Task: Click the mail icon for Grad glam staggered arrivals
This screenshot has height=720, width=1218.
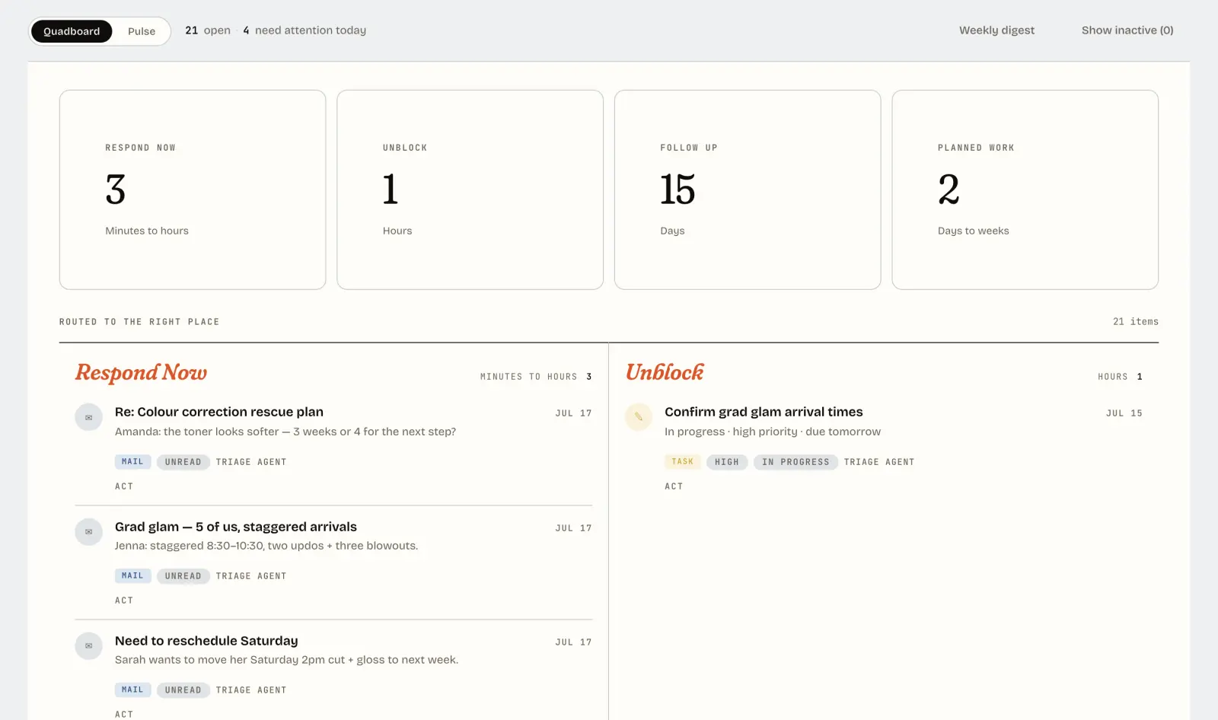Action: [x=89, y=531]
